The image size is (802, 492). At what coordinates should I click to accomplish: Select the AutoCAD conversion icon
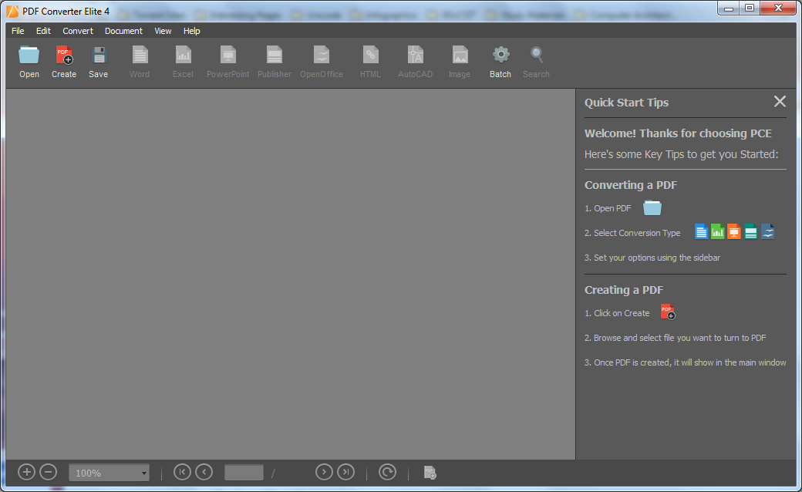416,56
